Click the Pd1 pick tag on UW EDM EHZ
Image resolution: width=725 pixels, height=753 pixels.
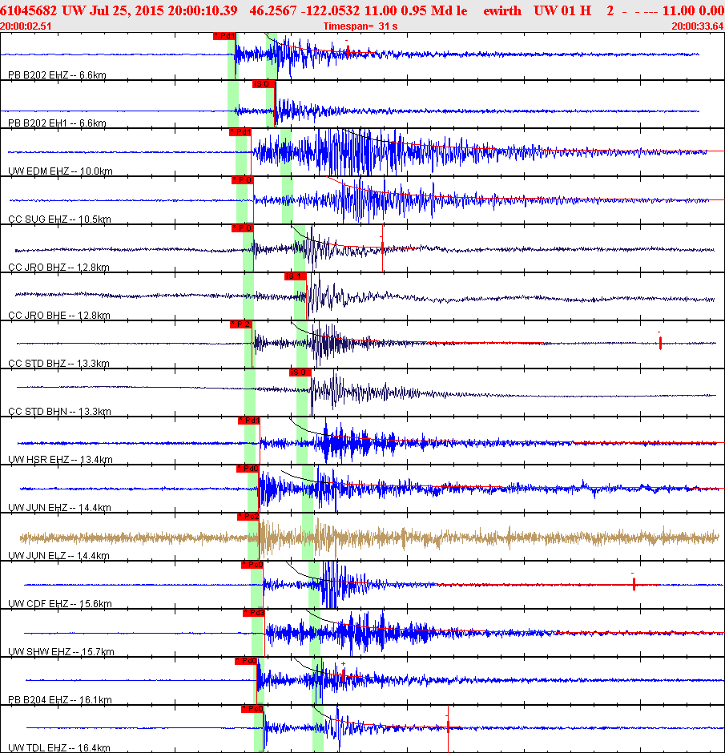(x=240, y=132)
